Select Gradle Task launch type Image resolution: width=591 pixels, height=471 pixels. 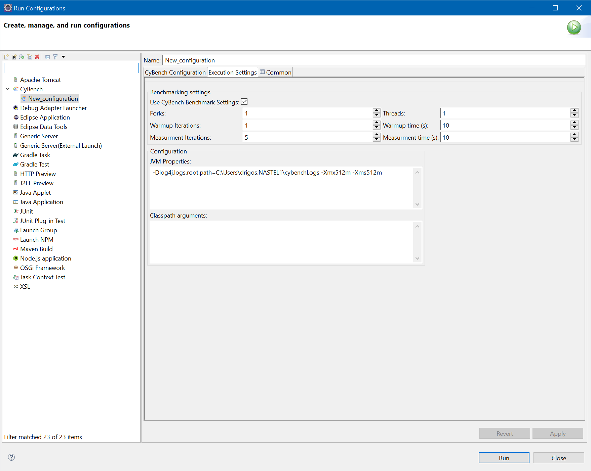click(x=35, y=155)
